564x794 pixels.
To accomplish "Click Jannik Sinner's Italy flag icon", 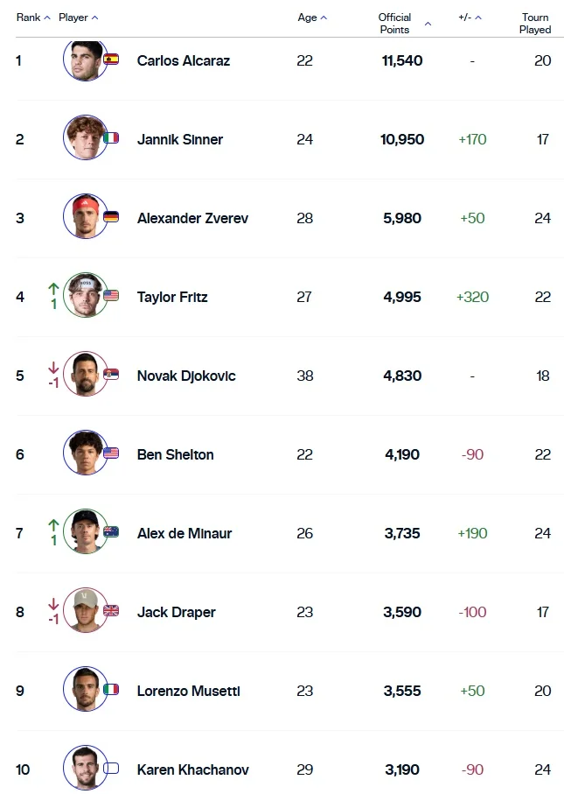I will (111, 138).
